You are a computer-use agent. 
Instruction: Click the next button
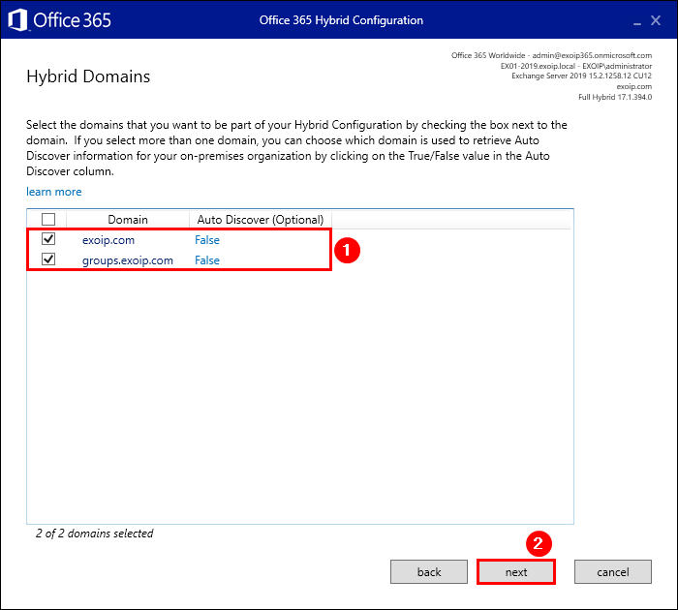tap(516, 572)
